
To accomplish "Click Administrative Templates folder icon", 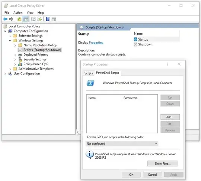I will 15,69.
